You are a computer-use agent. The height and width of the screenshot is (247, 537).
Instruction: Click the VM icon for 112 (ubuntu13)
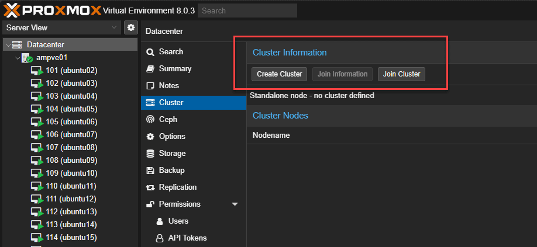click(x=37, y=212)
